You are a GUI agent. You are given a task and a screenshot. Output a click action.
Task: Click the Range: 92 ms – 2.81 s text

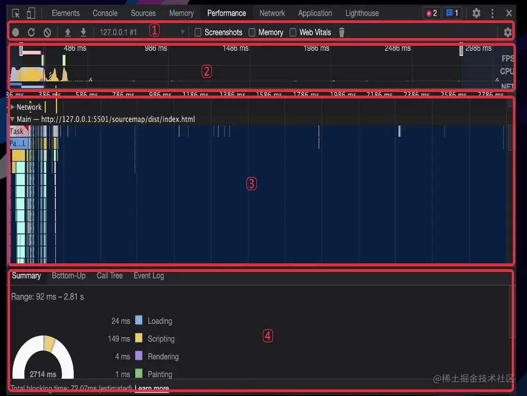[47, 297]
